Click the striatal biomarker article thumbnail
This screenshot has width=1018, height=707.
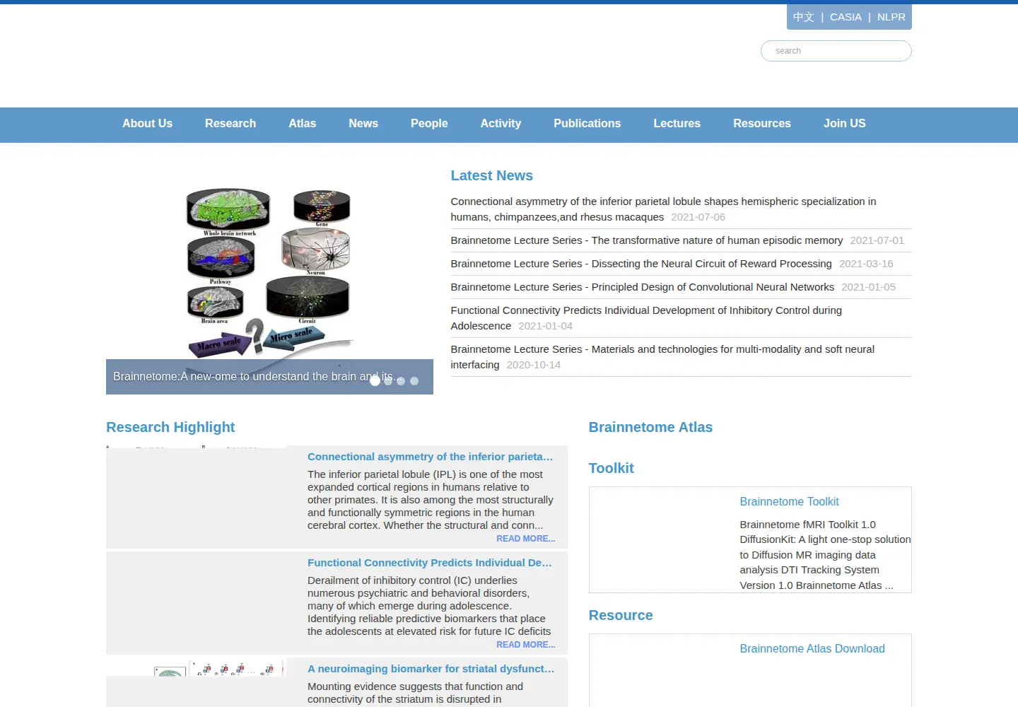[x=197, y=682]
